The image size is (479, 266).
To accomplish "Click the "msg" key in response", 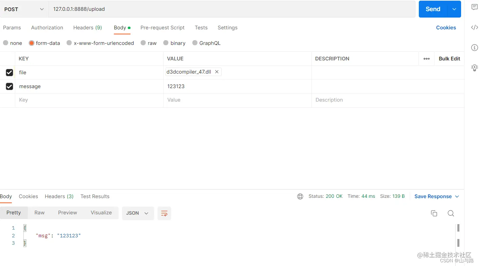I will click(x=43, y=236).
